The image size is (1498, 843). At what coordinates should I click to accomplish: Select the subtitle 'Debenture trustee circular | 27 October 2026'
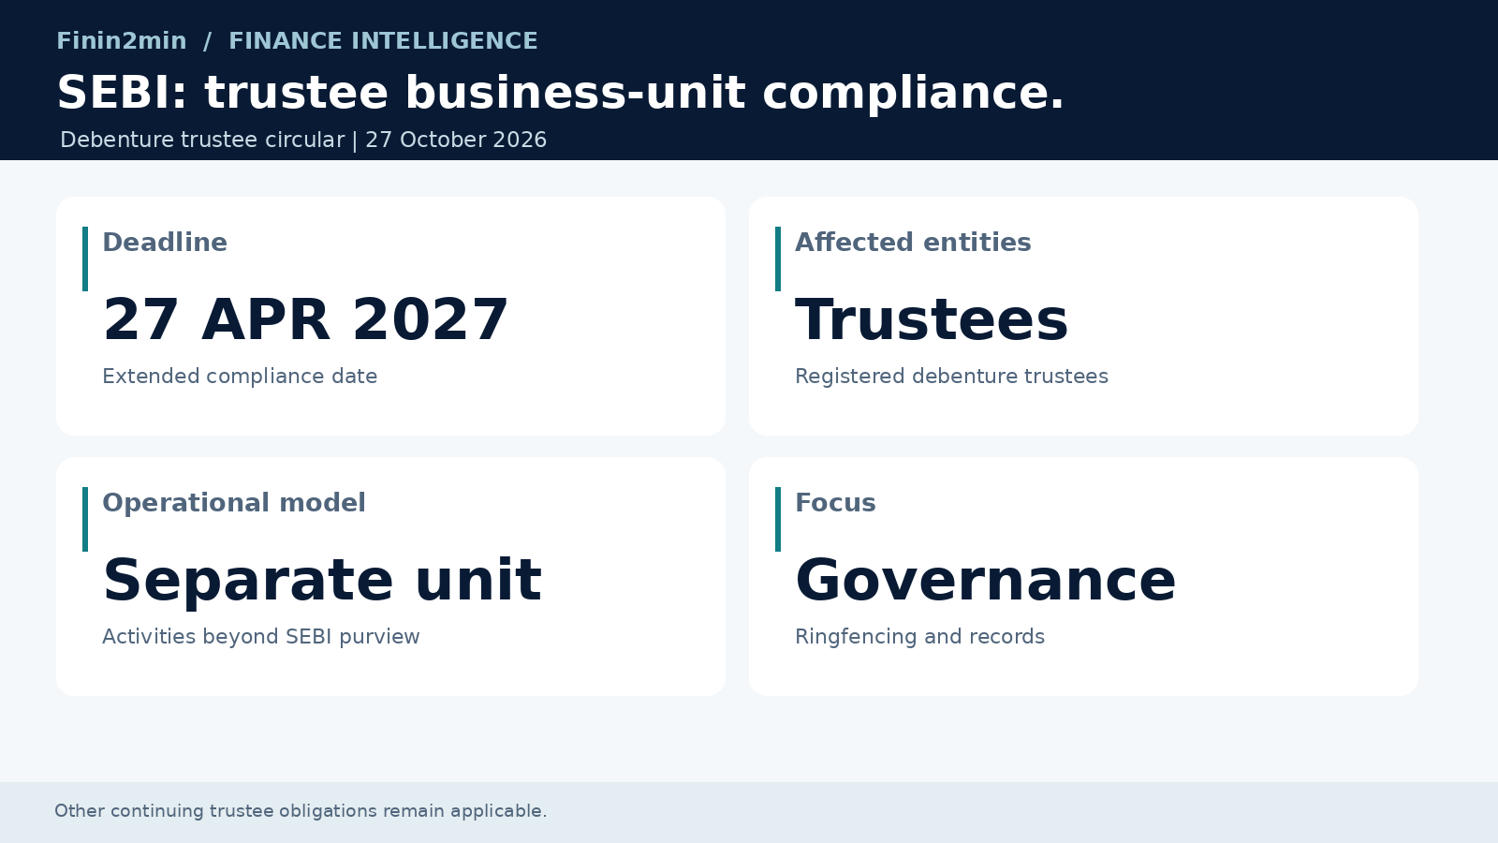click(x=303, y=140)
